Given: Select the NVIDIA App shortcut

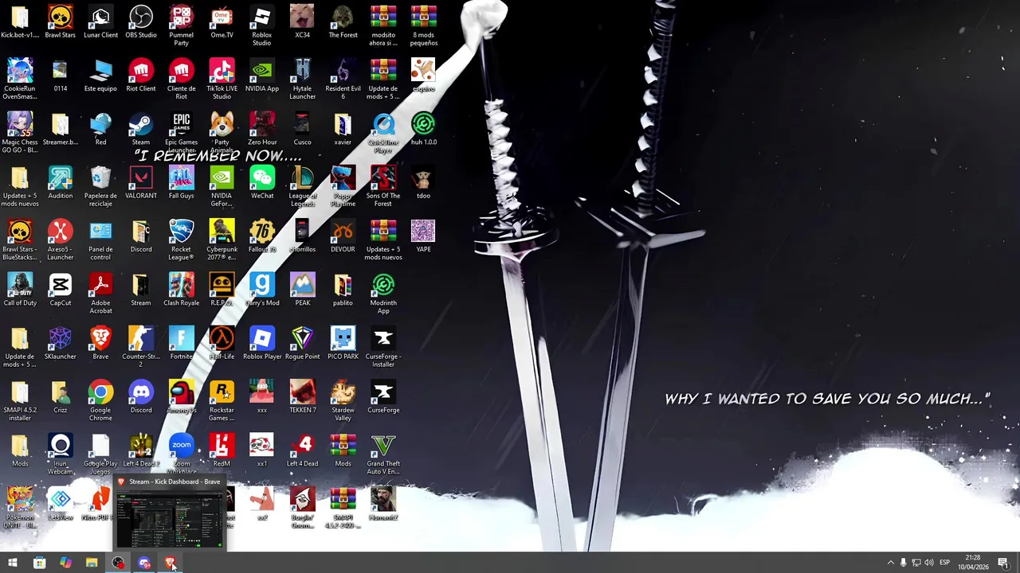Looking at the screenshot, I should 262,76.
